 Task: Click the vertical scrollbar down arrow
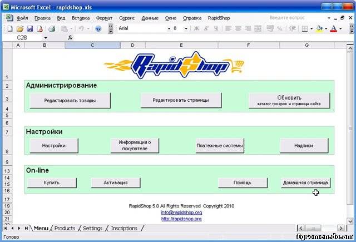point(350,221)
